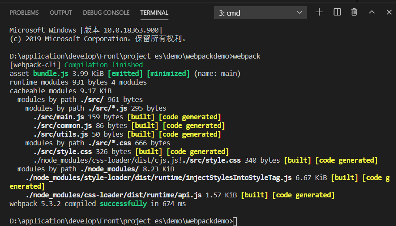Click 'modules by path ./node_modules/' line
The height and width of the screenshot is (226, 396).
pos(96,169)
